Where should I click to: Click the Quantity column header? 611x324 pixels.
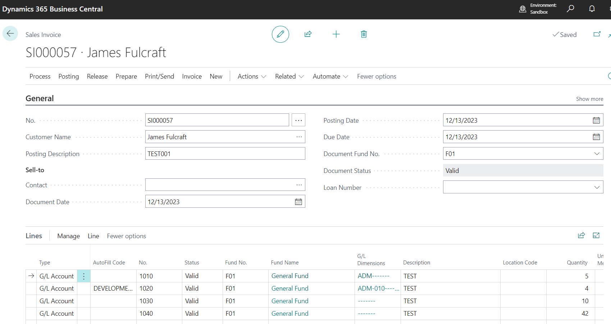point(577,263)
